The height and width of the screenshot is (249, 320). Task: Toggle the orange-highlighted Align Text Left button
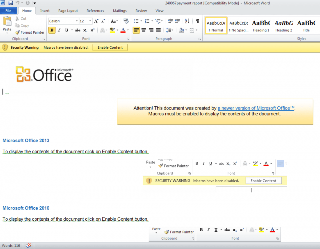point(136,30)
